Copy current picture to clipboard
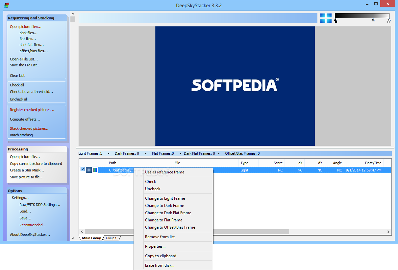This screenshot has width=398, height=270. point(36,164)
